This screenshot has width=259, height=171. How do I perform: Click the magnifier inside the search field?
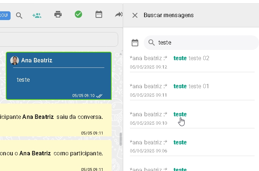pyautogui.click(x=151, y=43)
